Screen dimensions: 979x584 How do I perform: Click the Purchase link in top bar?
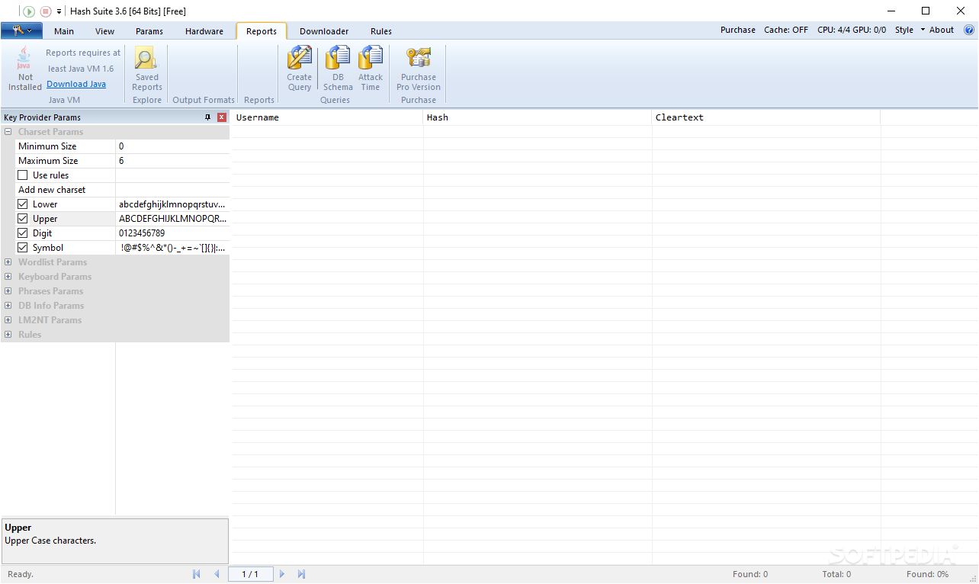tap(738, 30)
